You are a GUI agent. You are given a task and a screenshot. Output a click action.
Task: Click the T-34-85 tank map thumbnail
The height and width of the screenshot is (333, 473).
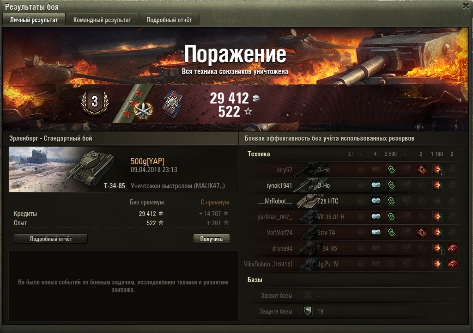(x=67, y=169)
